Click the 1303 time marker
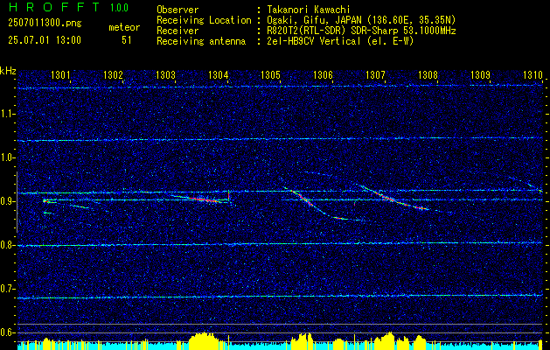Viewport: 550px width, 350px height. (165, 74)
